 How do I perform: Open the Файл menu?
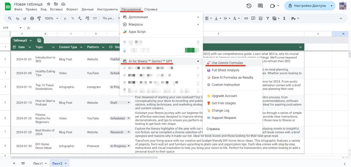[18, 9]
